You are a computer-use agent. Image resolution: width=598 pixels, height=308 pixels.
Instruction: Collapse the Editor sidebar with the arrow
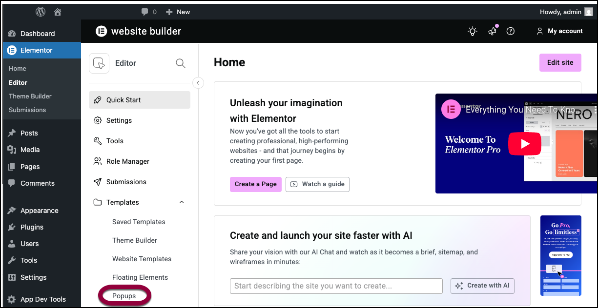pos(198,83)
